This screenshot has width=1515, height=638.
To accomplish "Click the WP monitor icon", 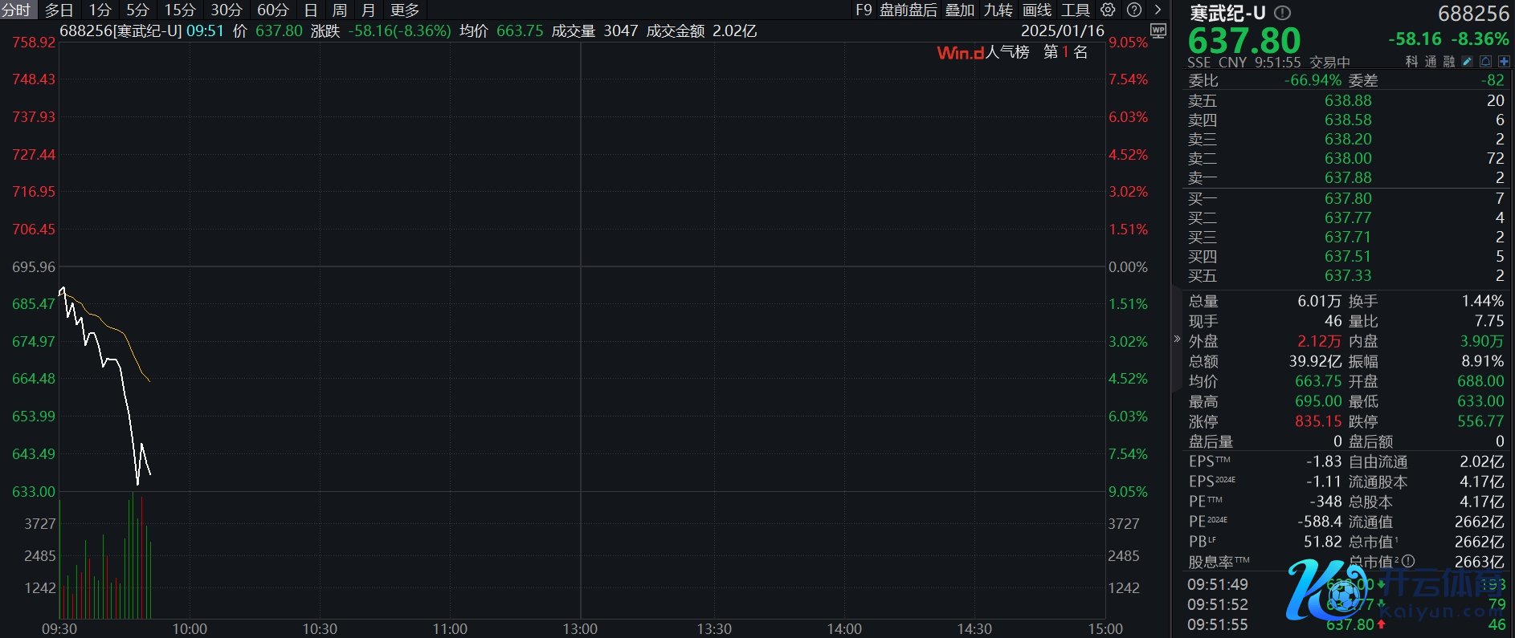I will pyautogui.click(x=1158, y=30).
